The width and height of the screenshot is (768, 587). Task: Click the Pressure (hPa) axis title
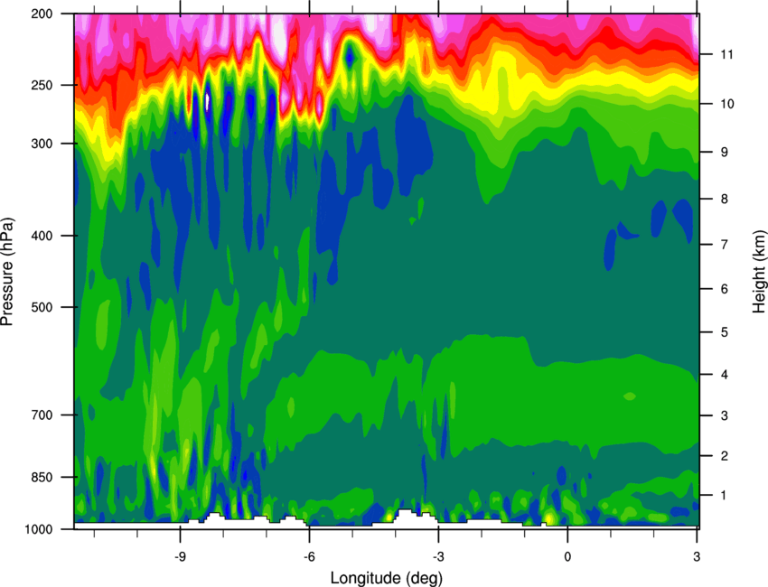coord(7,272)
